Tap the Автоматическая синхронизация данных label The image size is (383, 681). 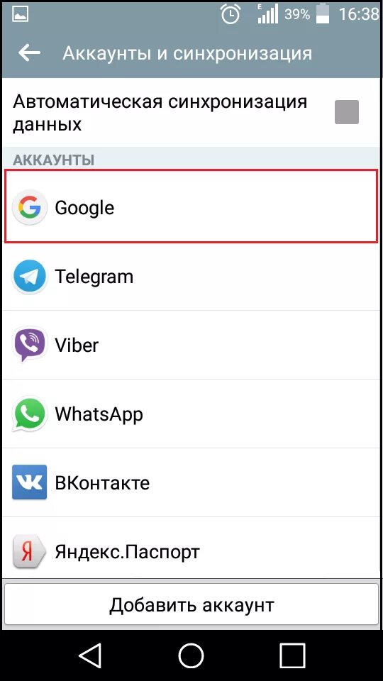(x=160, y=113)
